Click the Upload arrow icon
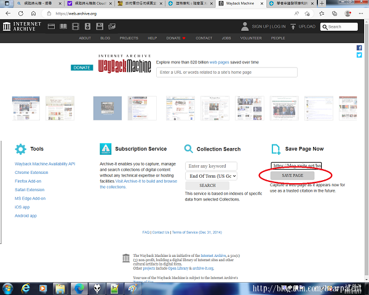 (293, 26)
